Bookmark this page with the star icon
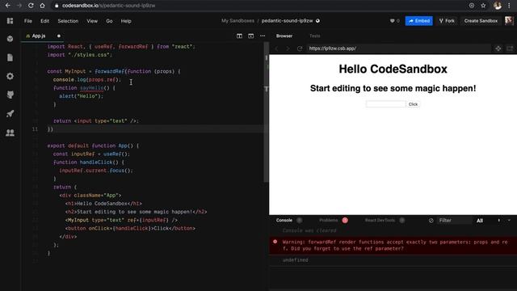517x291 pixels. [483, 6]
